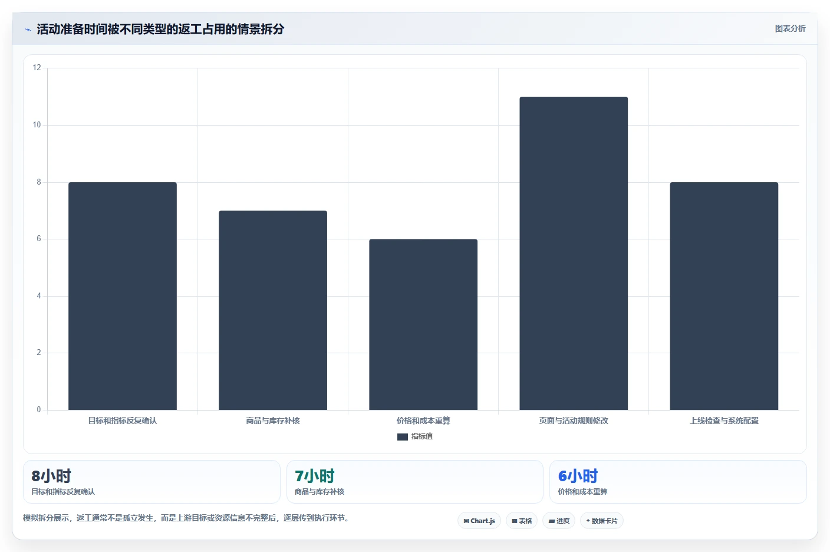830x552 pixels.
Task: Open the 8小时 data card
Action: (x=151, y=482)
